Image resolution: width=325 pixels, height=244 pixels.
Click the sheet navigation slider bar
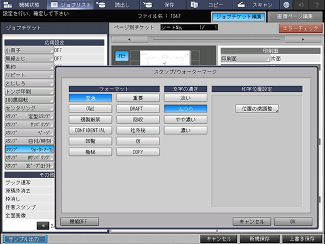point(216,40)
